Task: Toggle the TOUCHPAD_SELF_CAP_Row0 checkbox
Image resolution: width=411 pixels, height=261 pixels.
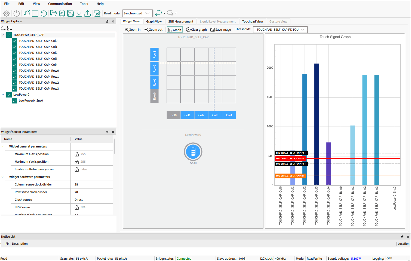Action: [x=14, y=71]
